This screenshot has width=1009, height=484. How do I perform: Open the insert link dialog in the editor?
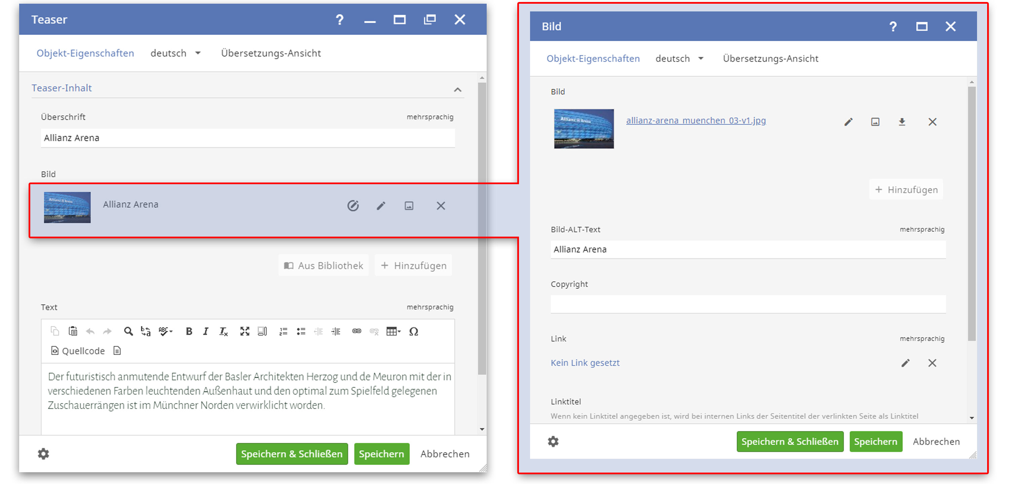(x=356, y=331)
